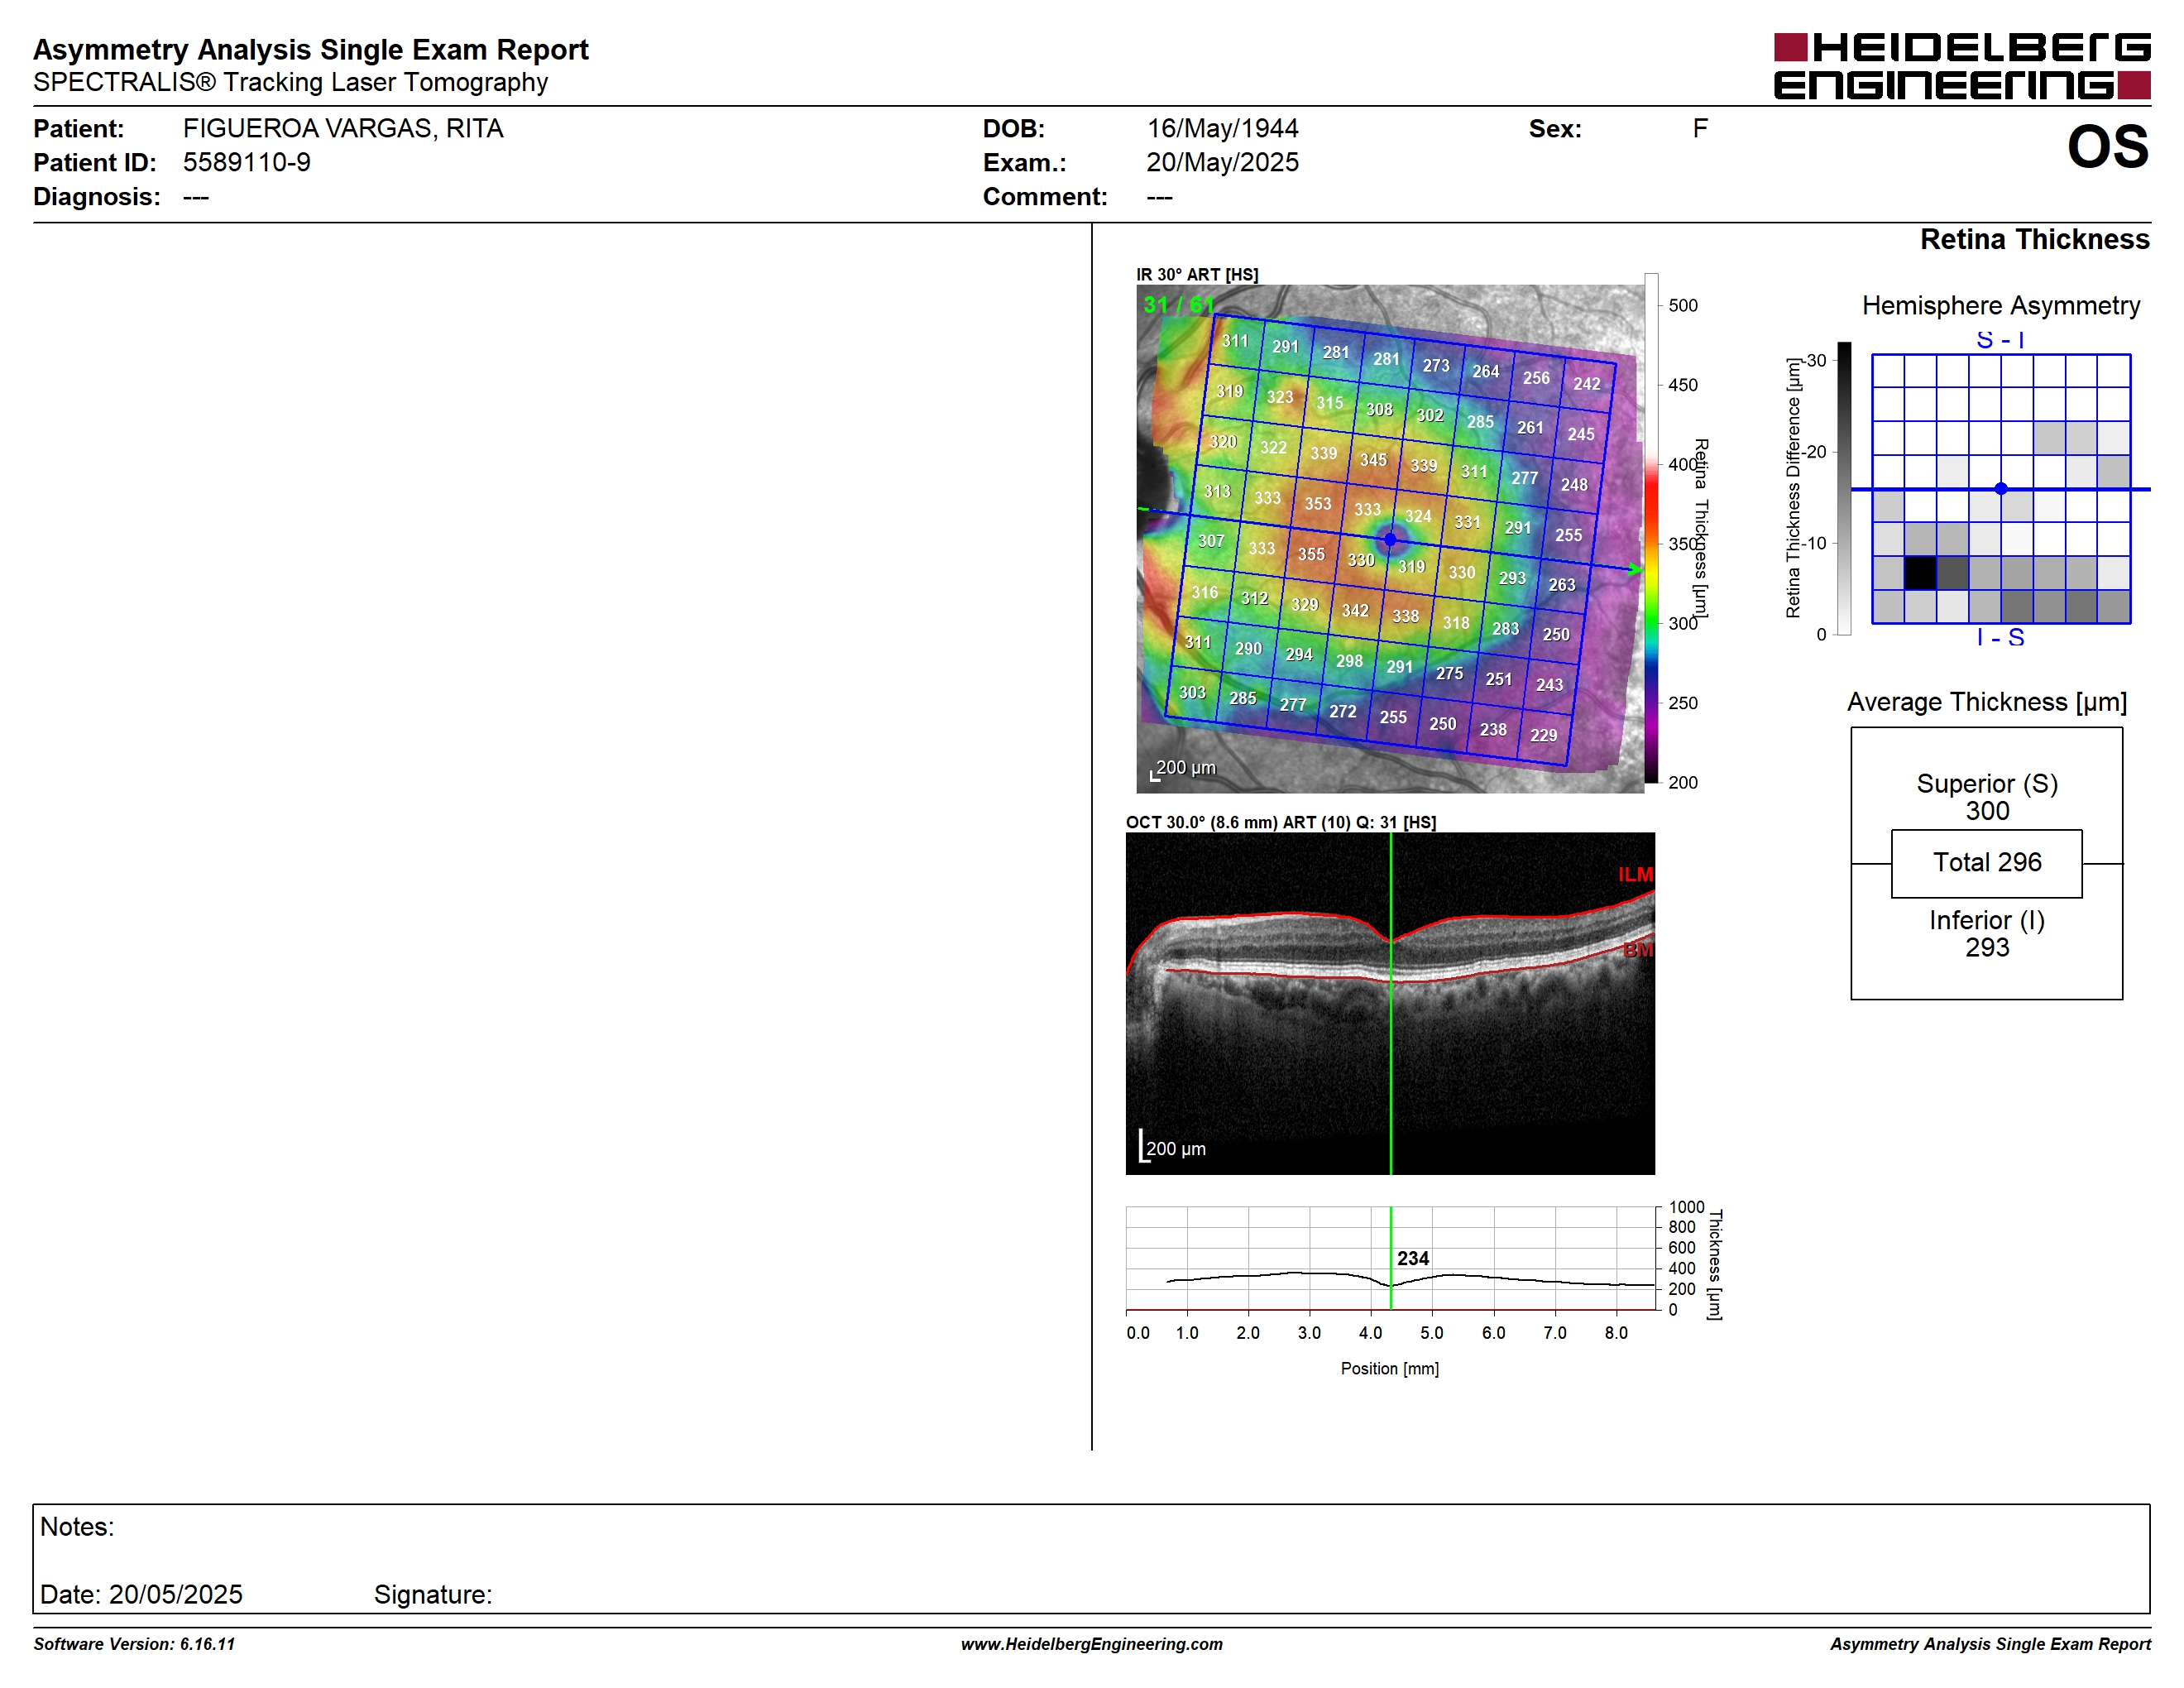Click grid cell value '273'
Screen dimensions: 2184x1688
click(1436, 365)
